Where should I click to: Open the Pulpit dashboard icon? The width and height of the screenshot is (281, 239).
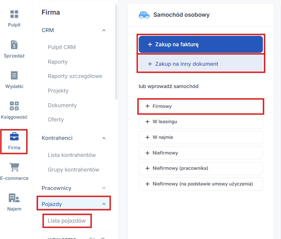14,14
